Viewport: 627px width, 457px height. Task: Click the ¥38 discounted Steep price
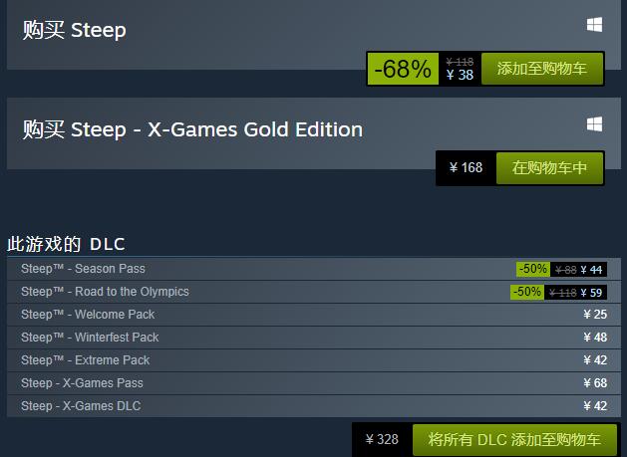tap(460, 75)
